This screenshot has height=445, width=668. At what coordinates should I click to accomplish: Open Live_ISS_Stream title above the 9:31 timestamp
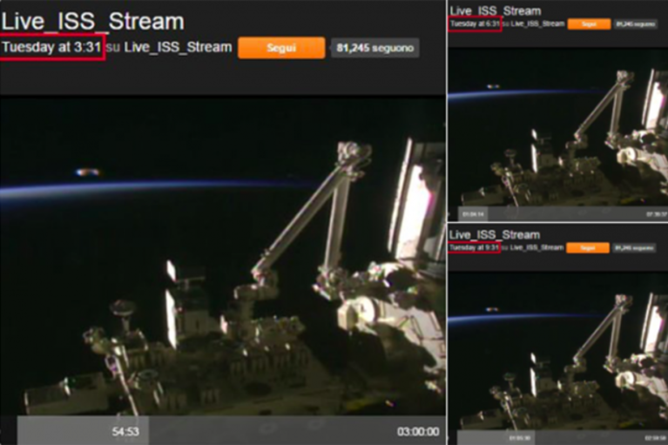point(495,234)
